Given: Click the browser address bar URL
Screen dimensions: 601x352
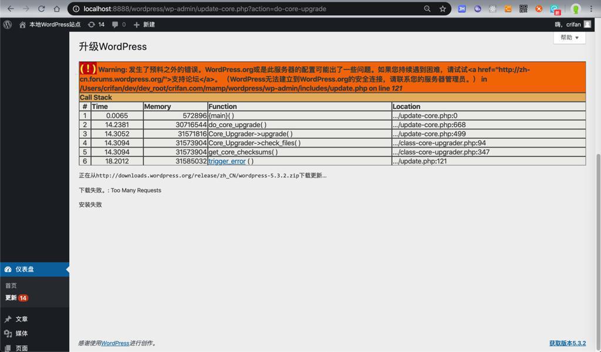Looking at the screenshot, I should pos(205,9).
